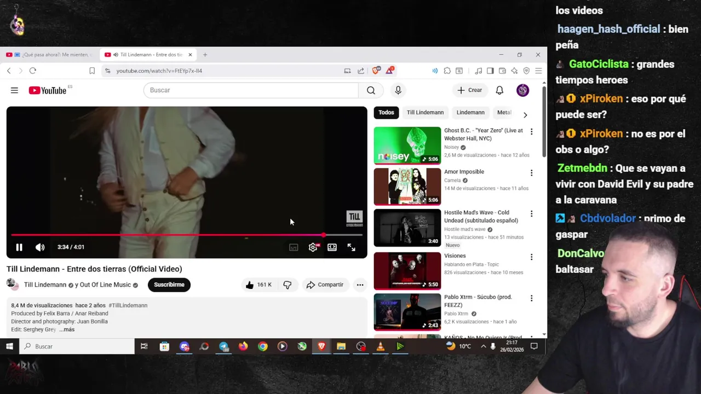The width and height of the screenshot is (701, 394).
Task: Open Task View on taskbar
Action: click(144, 346)
